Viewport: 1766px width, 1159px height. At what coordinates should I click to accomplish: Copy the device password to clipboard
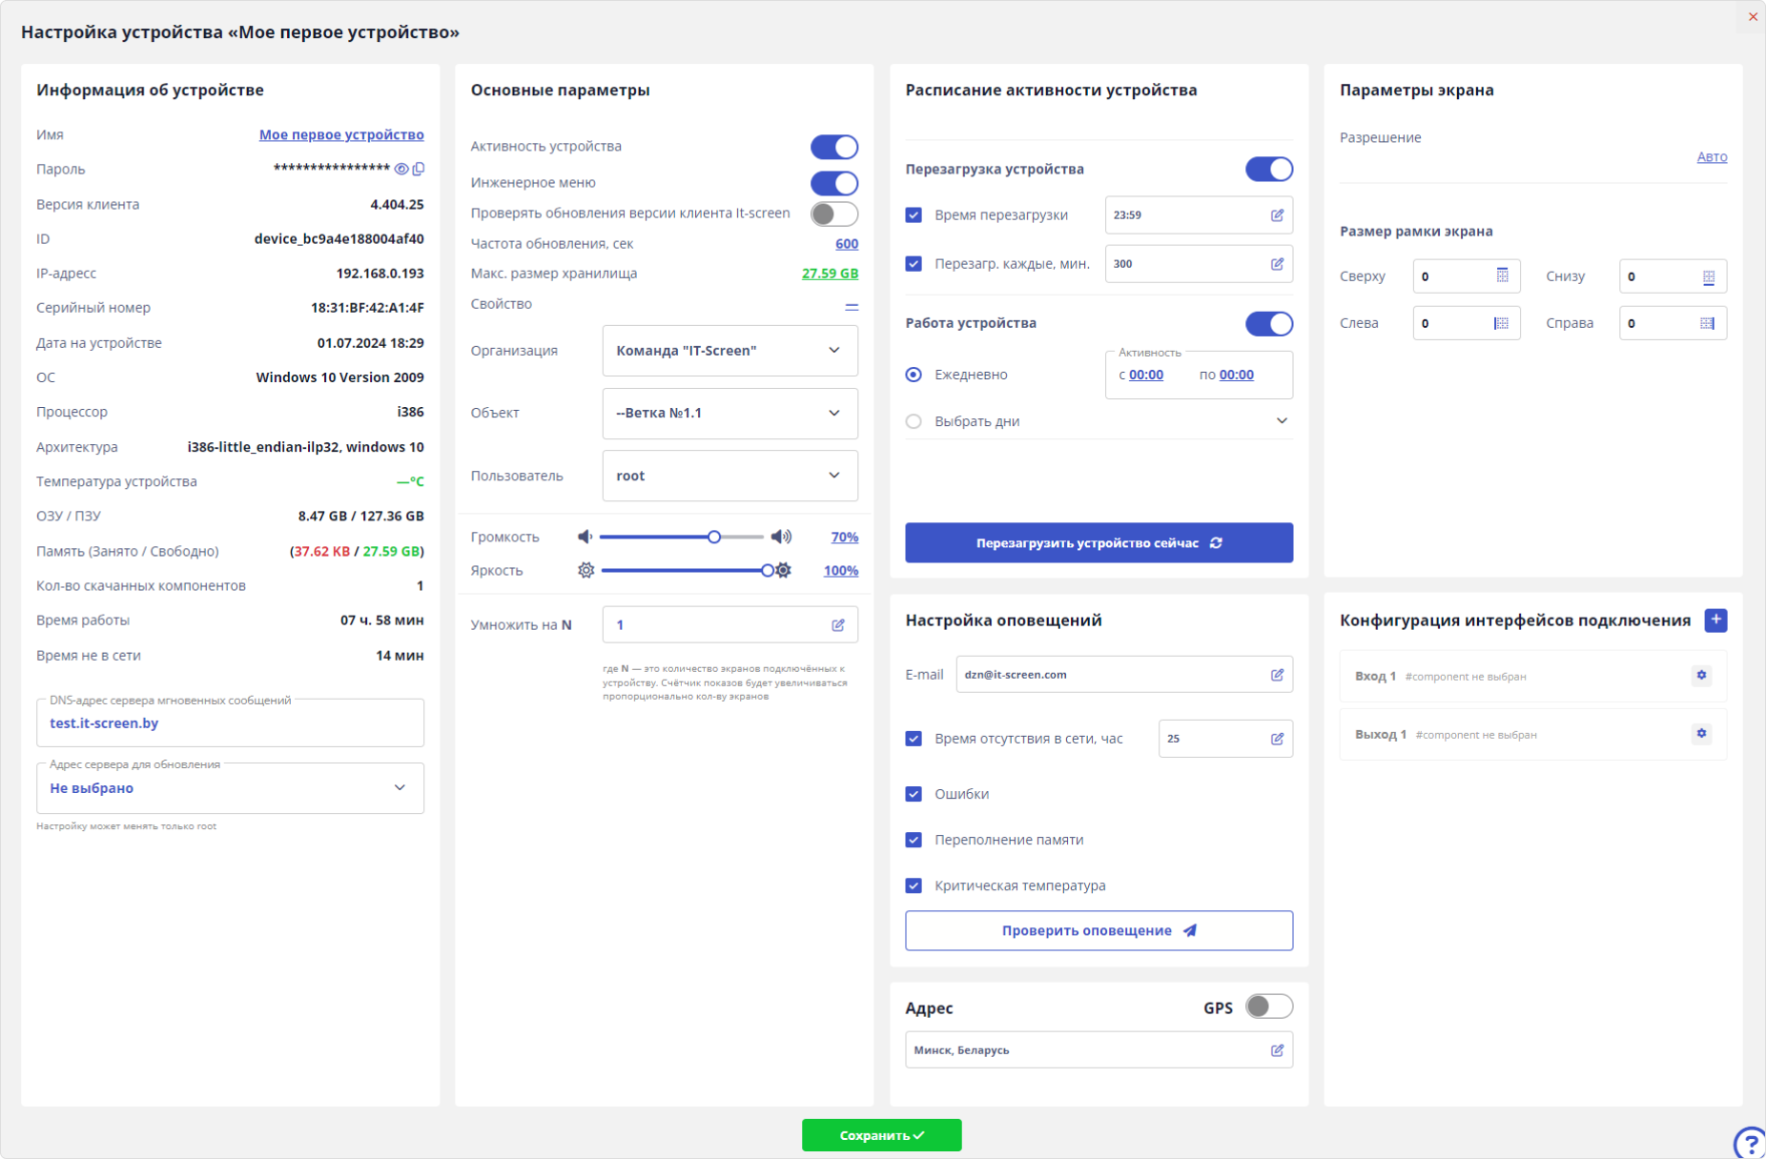point(419,169)
